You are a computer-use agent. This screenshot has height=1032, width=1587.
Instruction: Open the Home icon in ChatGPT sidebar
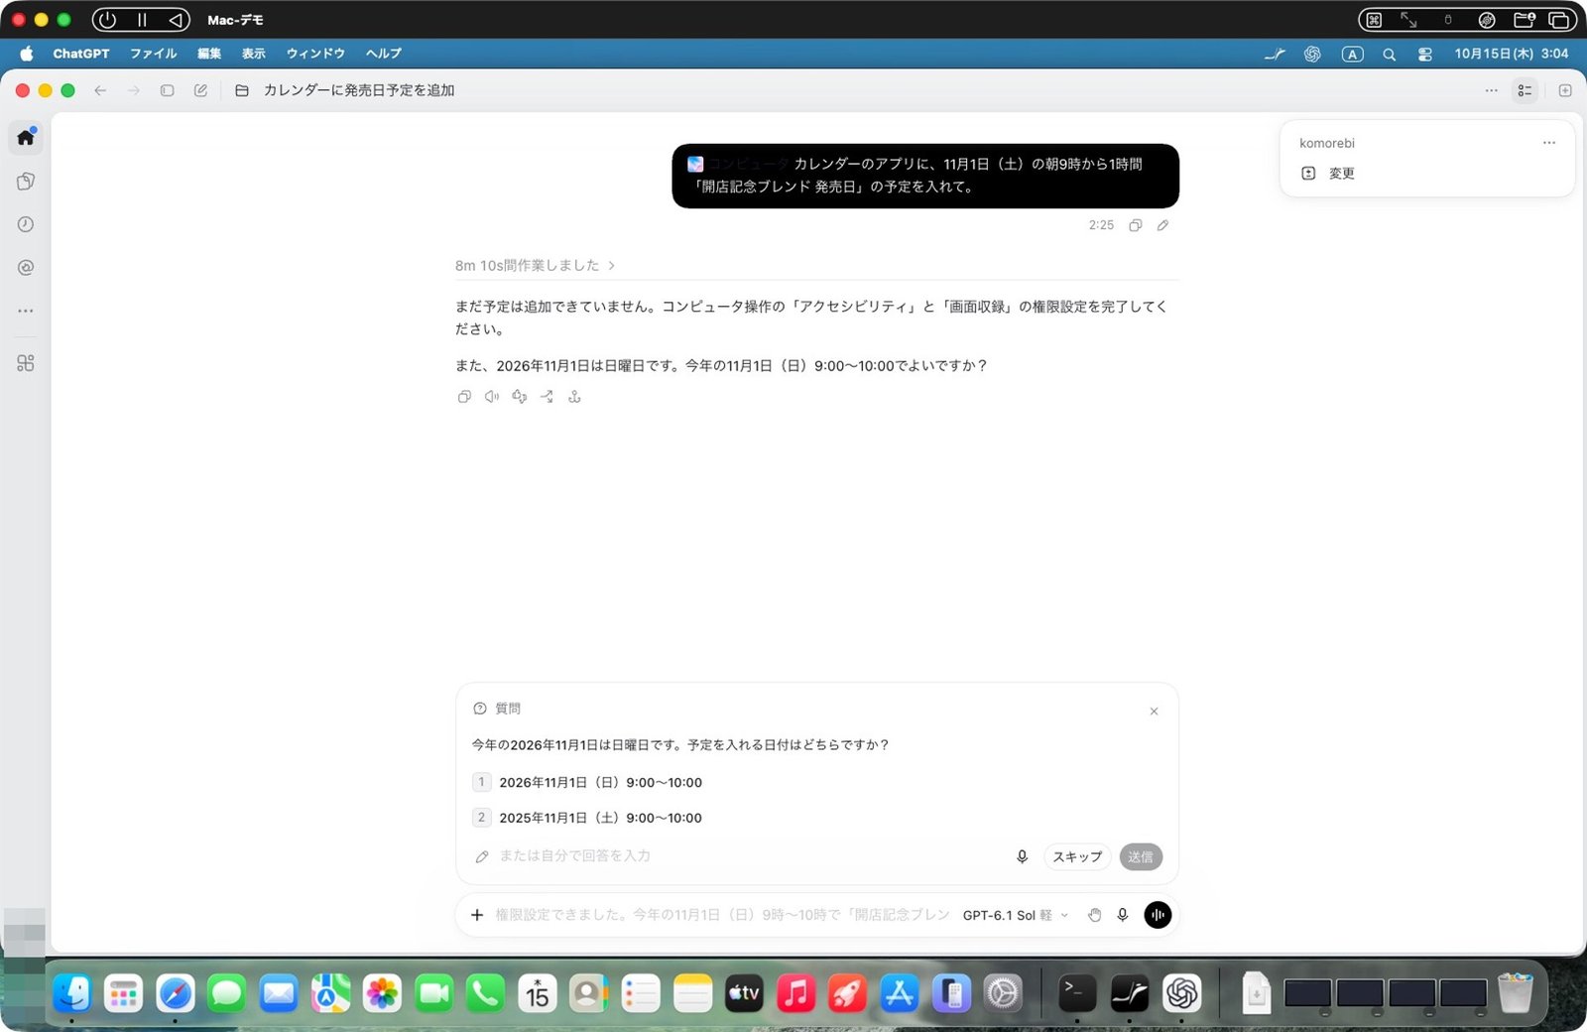pyautogui.click(x=26, y=137)
